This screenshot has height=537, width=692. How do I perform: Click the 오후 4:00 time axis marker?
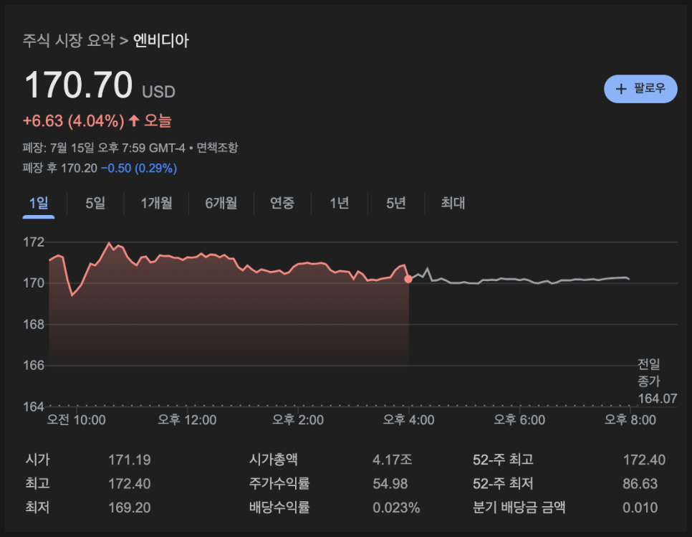point(408,419)
